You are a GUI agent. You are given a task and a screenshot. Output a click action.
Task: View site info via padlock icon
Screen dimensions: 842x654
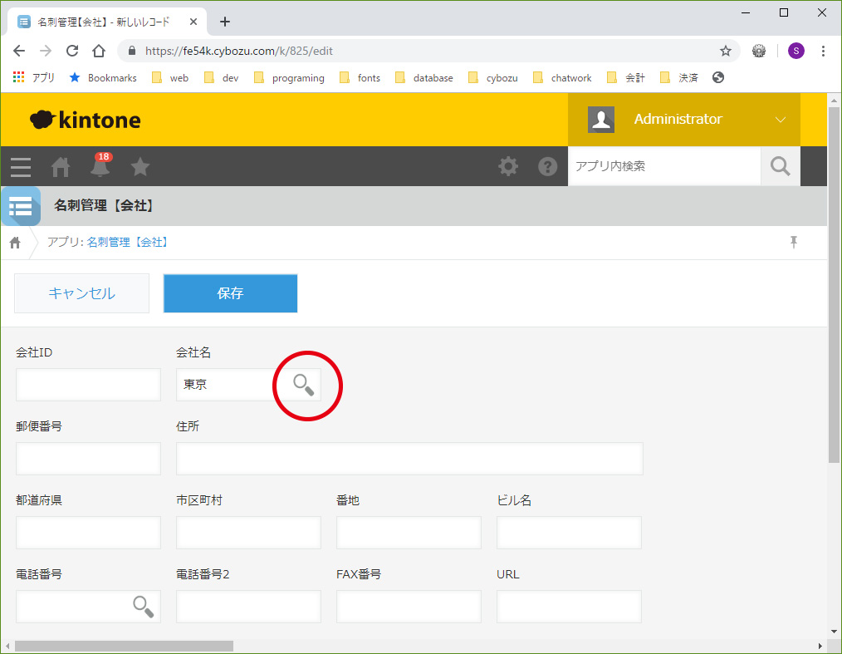(x=131, y=51)
